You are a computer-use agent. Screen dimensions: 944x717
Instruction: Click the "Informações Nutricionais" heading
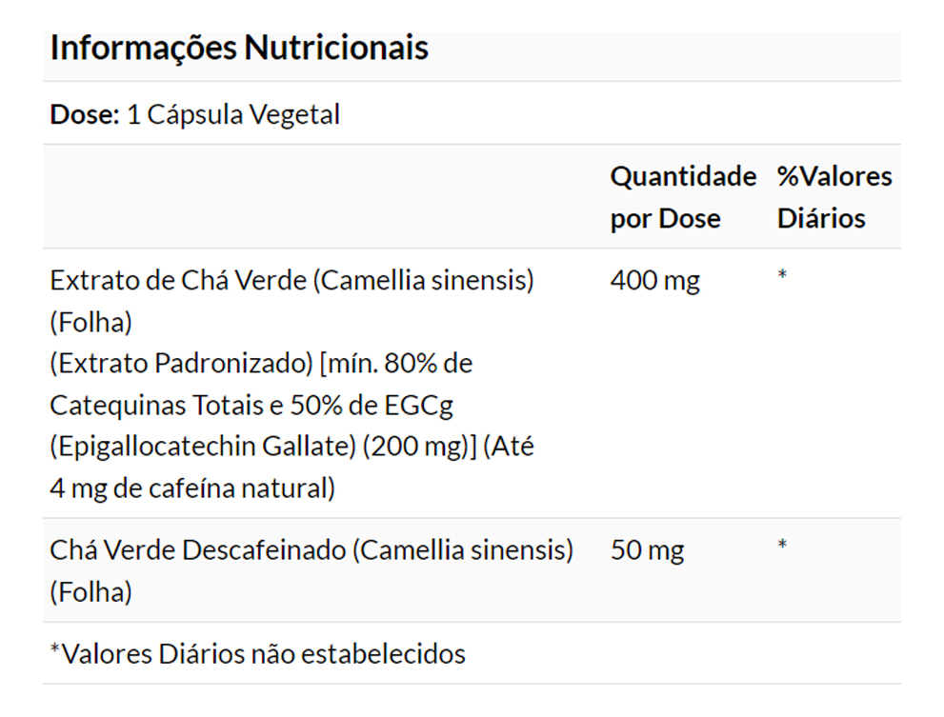(239, 48)
